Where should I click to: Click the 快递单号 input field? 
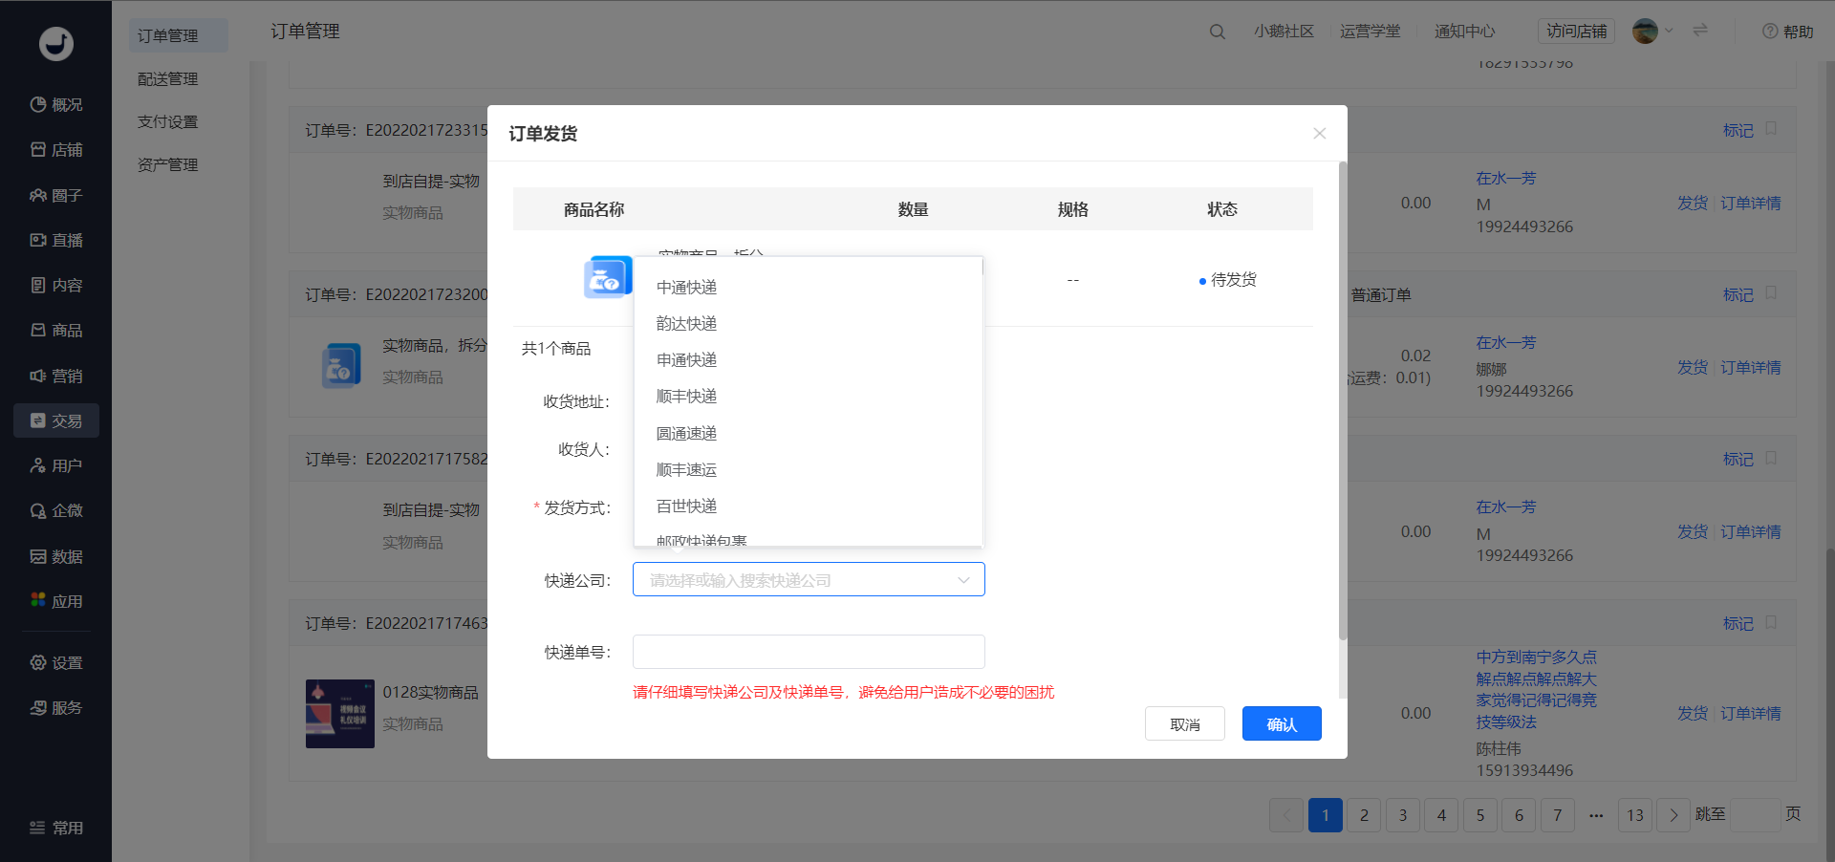click(809, 652)
